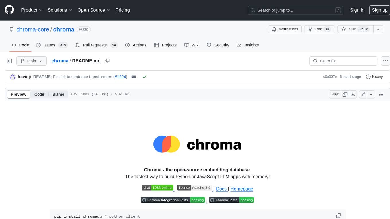Open the chroma-core organization link
This screenshot has height=219, width=390.
click(33, 29)
